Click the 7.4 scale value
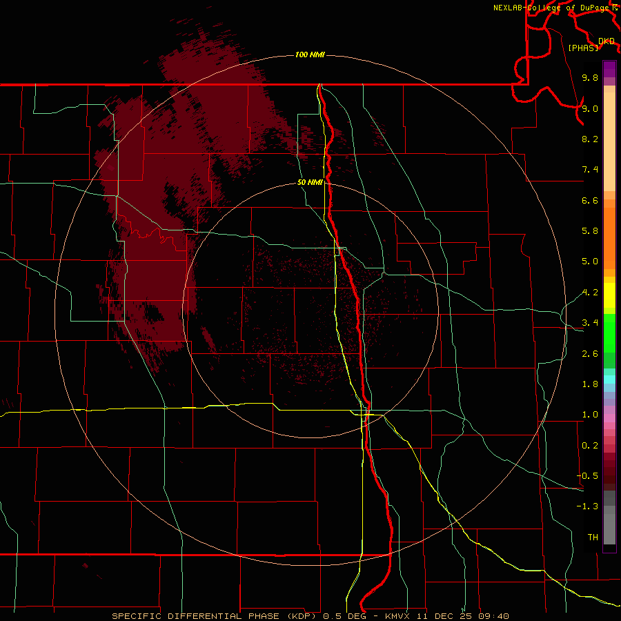Screen dimensions: 621x621 (x=590, y=170)
